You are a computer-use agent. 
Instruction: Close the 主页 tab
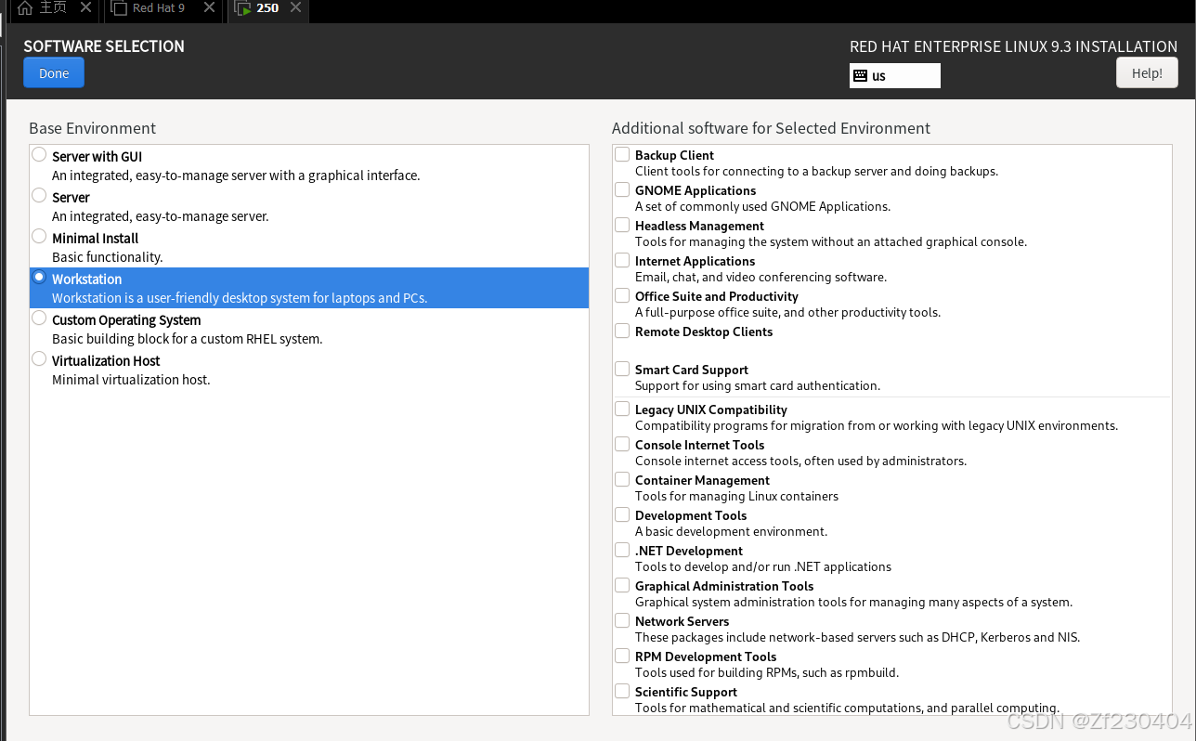[85, 8]
